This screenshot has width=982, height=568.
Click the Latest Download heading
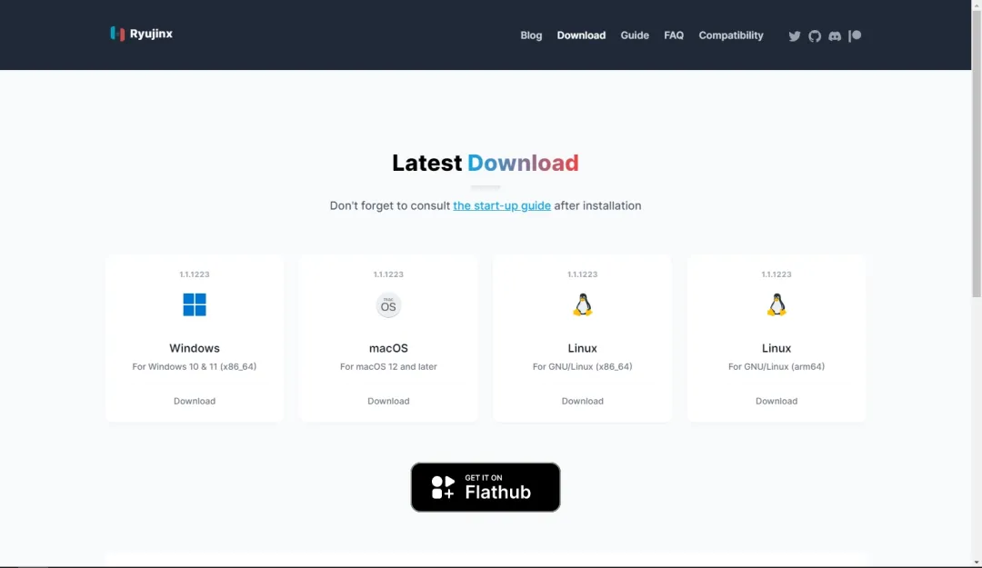point(486,163)
